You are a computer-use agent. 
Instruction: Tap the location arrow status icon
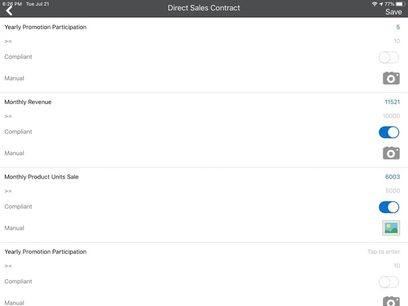[381, 4]
